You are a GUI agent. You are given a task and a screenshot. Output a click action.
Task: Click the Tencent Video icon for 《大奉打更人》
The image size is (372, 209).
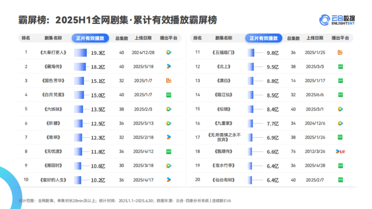click(169, 52)
